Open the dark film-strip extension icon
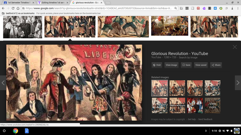This screenshot has height=135, width=241. pos(209,8)
